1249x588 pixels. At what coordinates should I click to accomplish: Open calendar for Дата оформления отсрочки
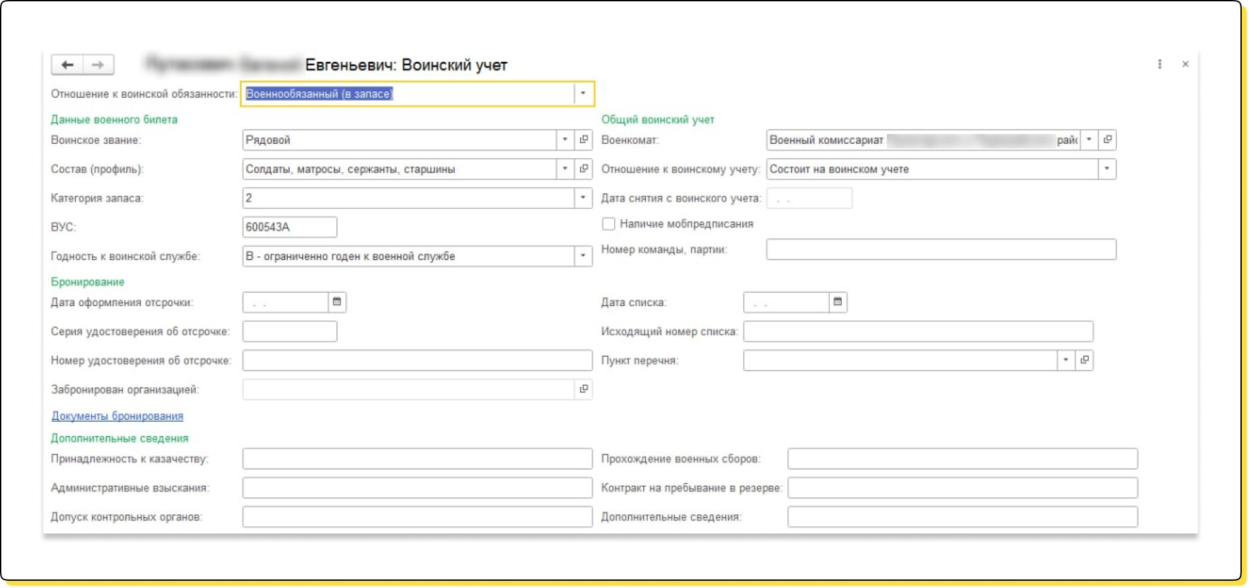tap(337, 302)
